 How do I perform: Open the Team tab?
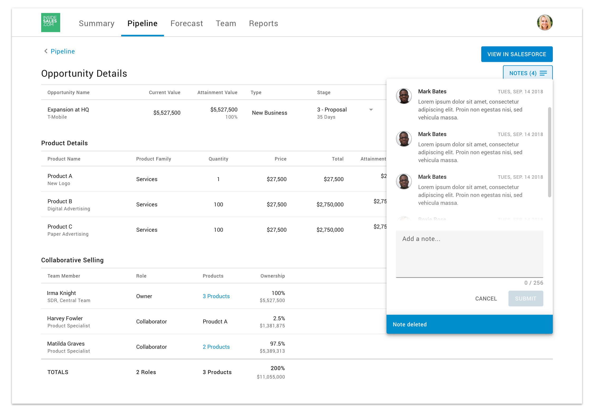pyautogui.click(x=226, y=23)
